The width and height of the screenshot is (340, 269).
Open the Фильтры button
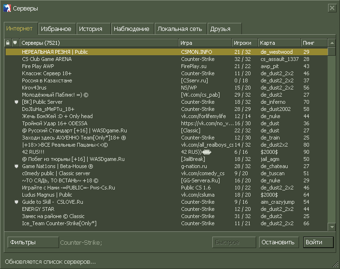(33, 242)
